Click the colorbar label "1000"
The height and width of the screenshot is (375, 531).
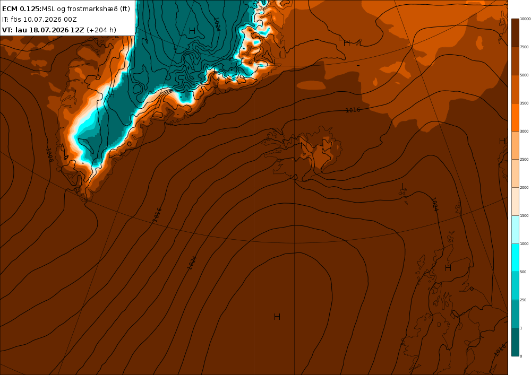pyautogui.click(x=524, y=243)
